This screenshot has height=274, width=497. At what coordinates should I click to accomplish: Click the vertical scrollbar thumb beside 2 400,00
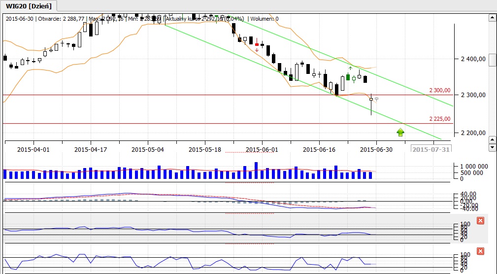click(x=492, y=59)
